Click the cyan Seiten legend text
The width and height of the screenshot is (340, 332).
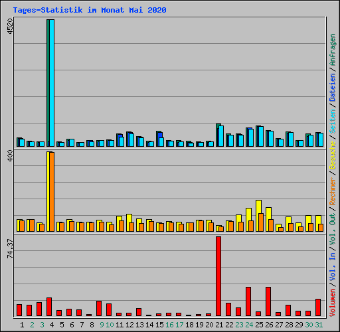333,122
